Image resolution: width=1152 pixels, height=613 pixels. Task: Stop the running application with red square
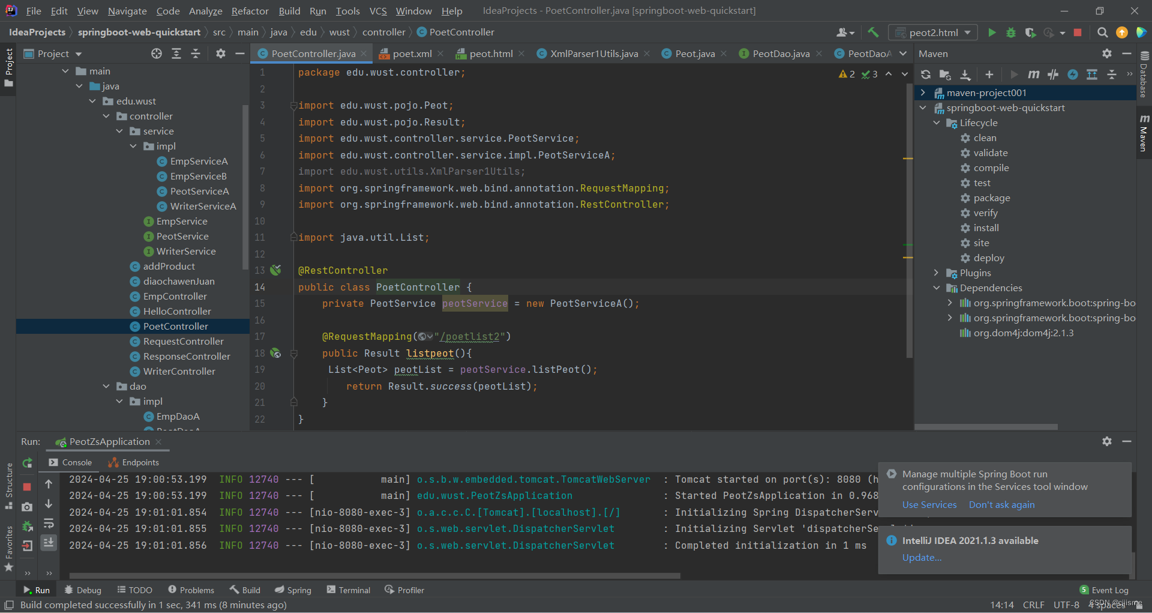point(1078,32)
